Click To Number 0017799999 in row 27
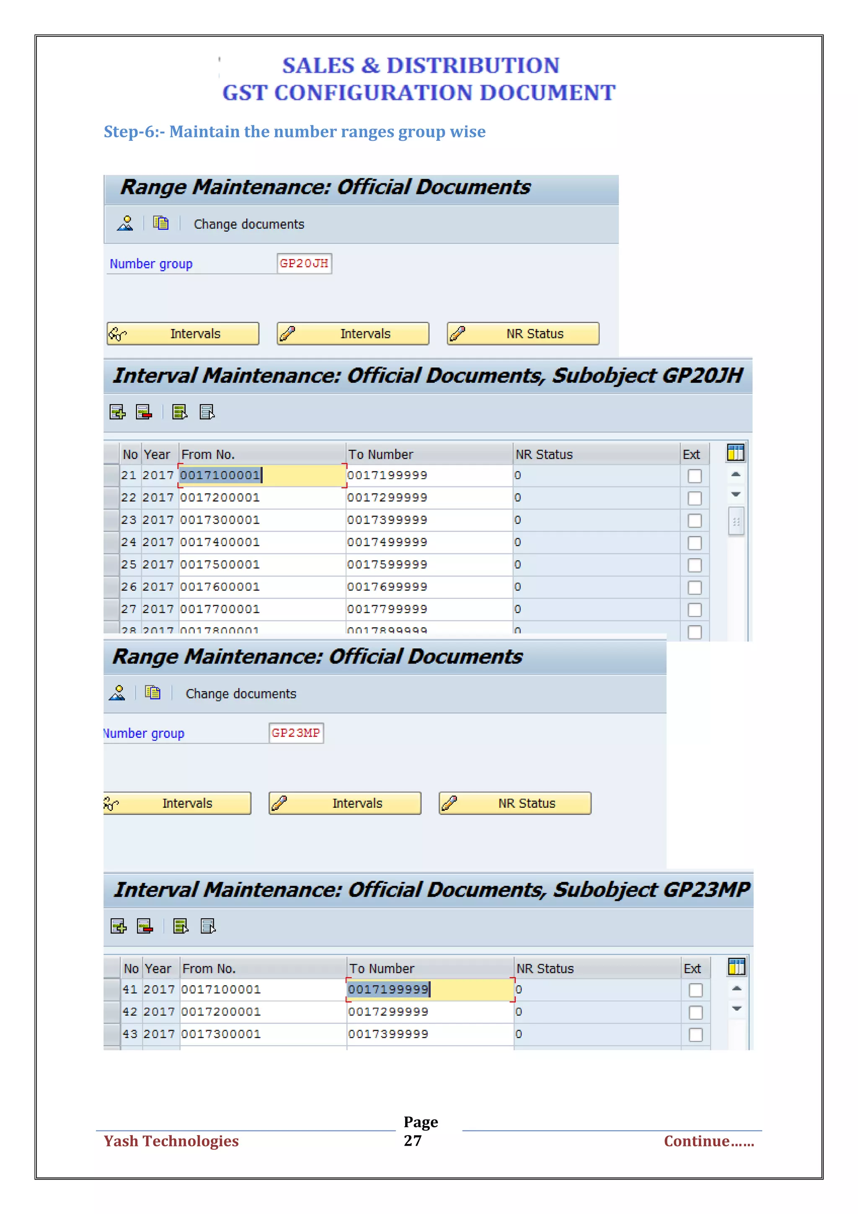This screenshot has height=1214, width=858. (x=429, y=609)
